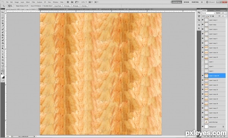Select the Crop tool
This screenshot has width=228, height=138.
(3, 24)
